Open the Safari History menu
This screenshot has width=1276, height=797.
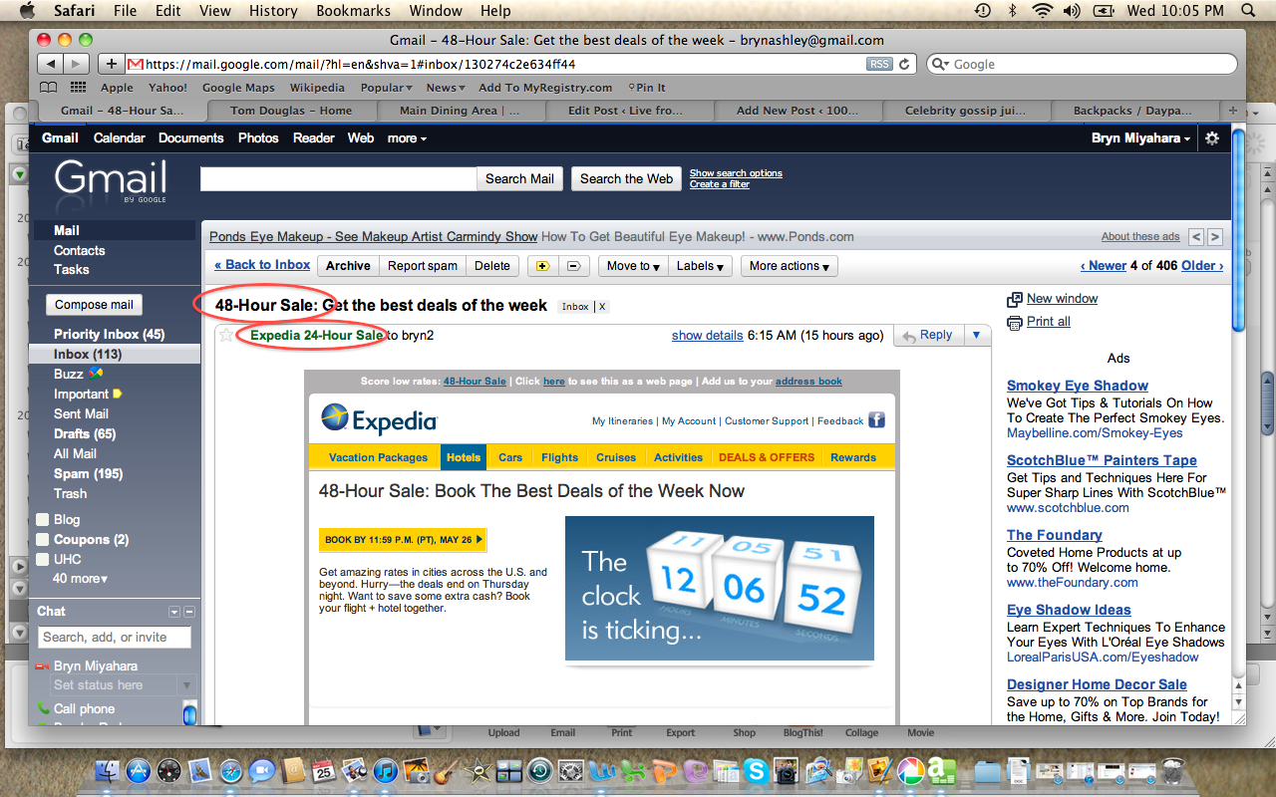coord(273,11)
